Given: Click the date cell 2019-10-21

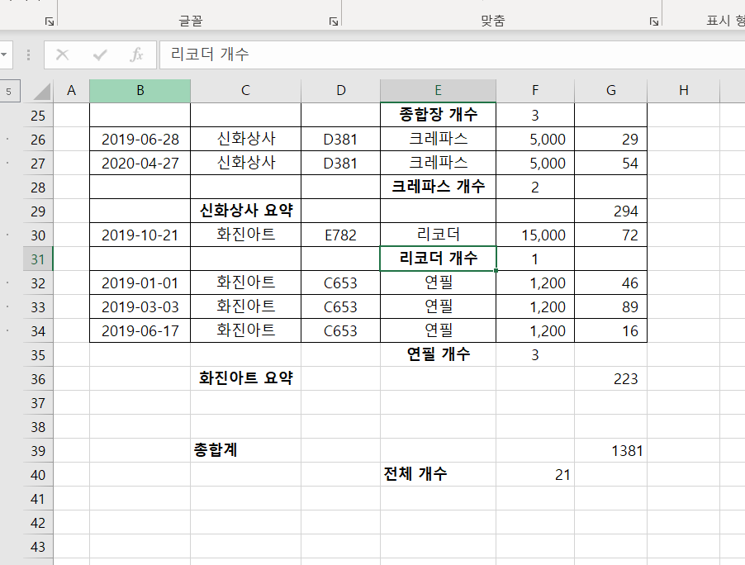Looking at the screenshot, I should tap(140, 235).
